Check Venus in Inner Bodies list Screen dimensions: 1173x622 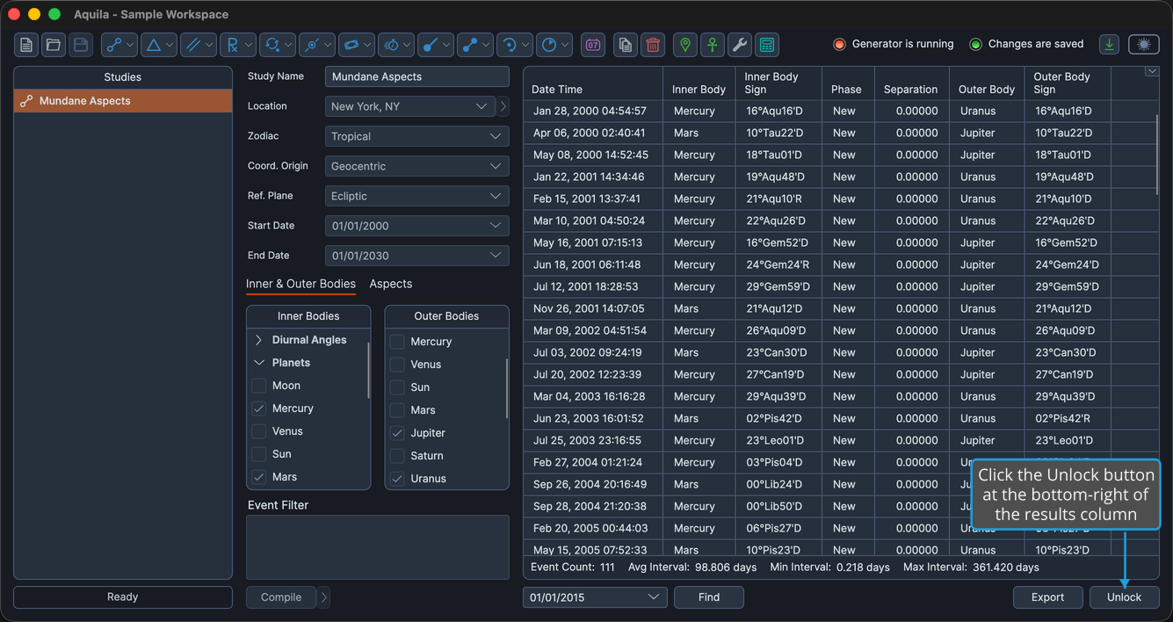(x=259, y=431)
